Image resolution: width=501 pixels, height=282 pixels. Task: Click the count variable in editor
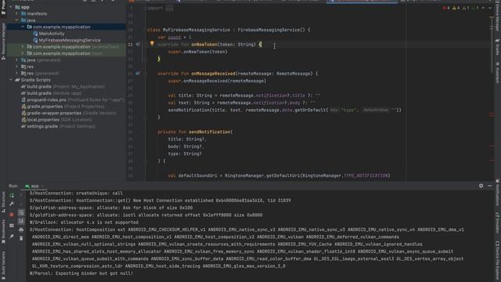pos(175,37)
